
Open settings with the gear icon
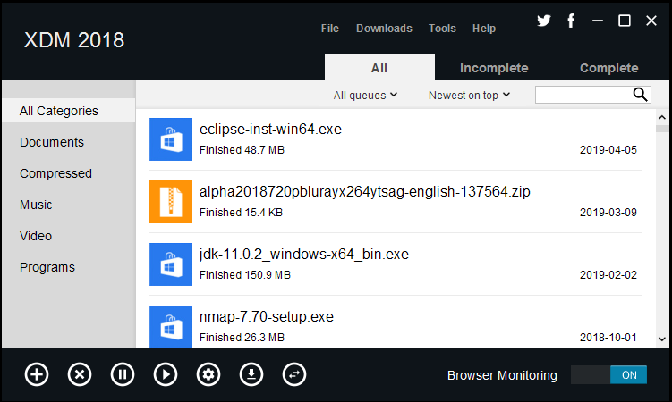[208, 374]
